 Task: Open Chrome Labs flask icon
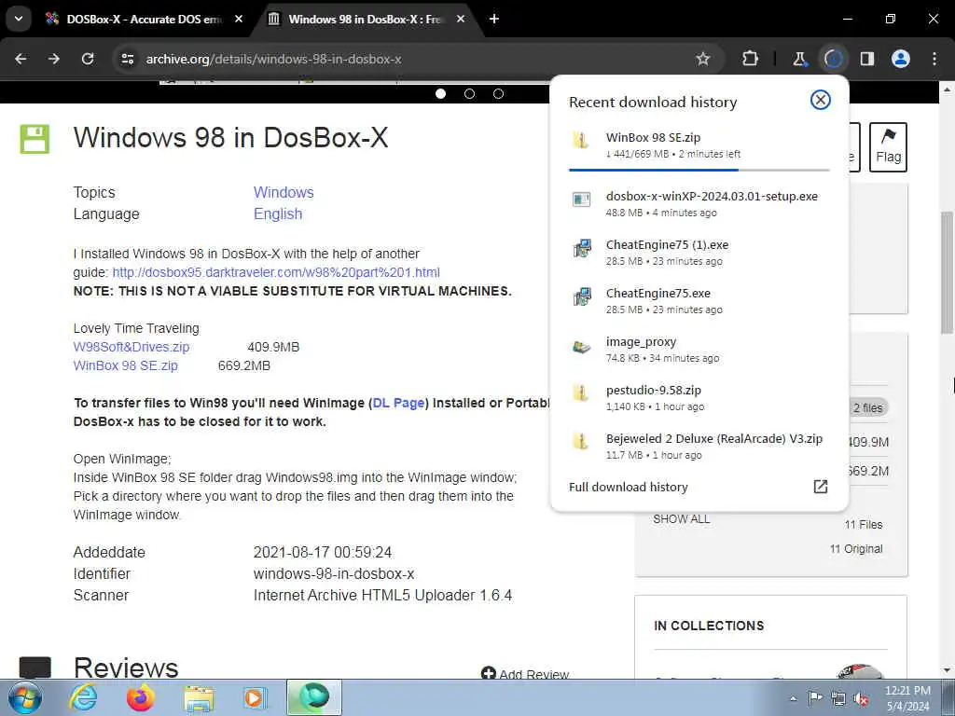(799, 59)
